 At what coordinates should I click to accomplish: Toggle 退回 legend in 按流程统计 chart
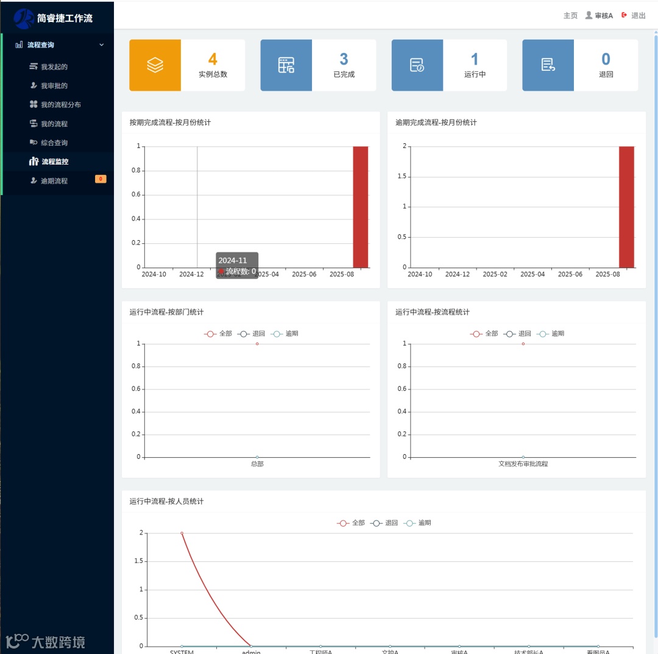point(517,334)
